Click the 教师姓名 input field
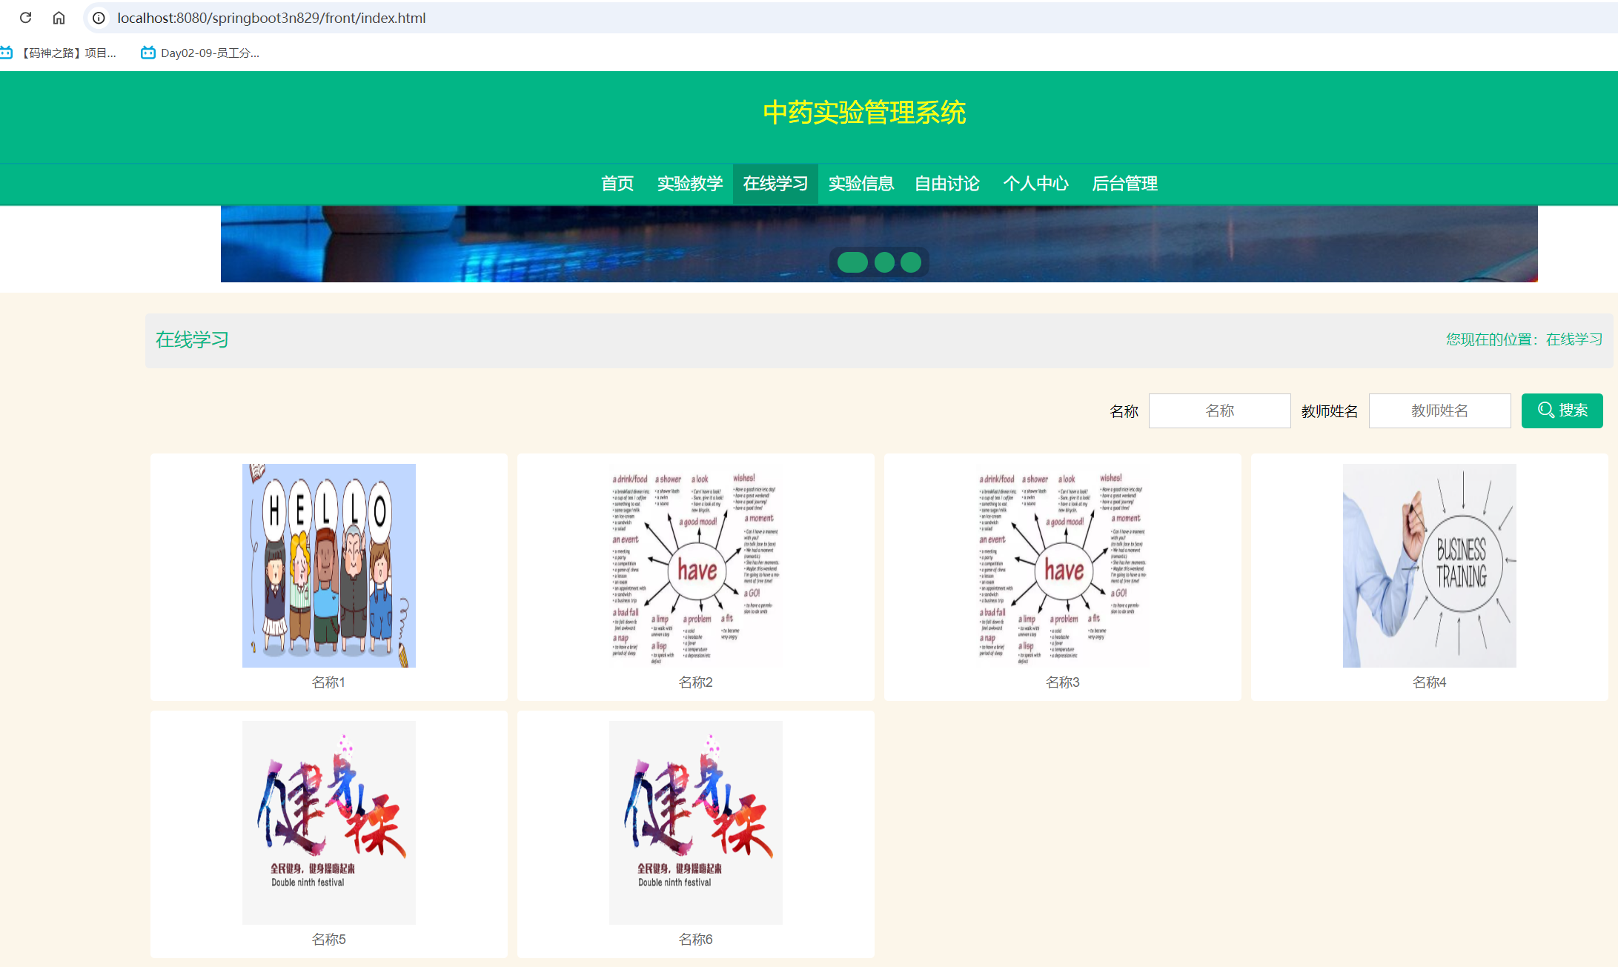1618x967 pixels. pyautogui.click(x=1439, y=410)
